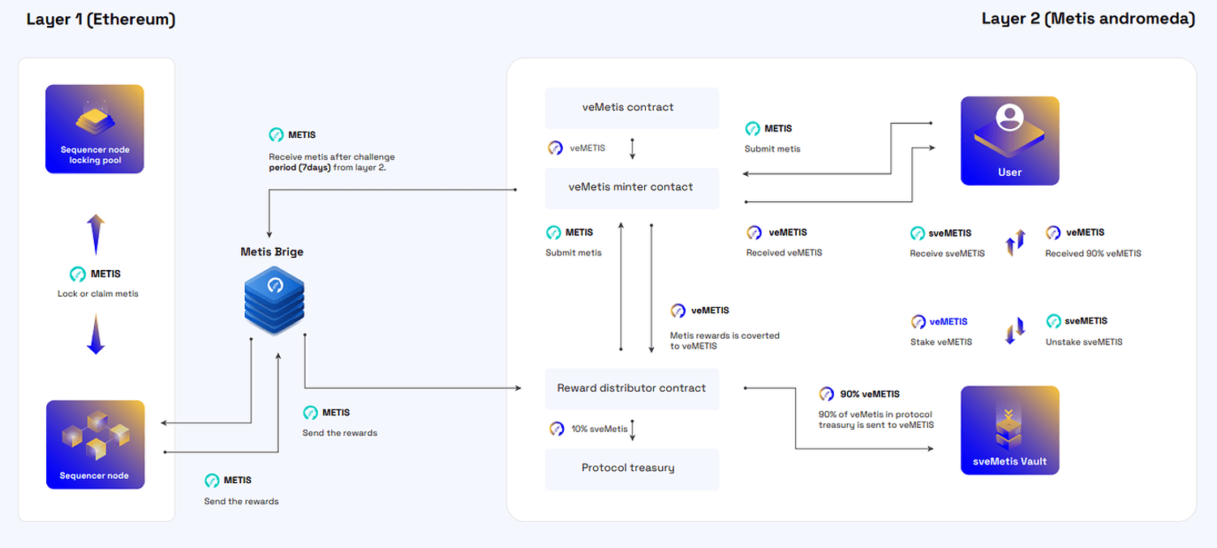This screenshot has height=548, width=1217.
Task: Click the Protocol treasury box
Action: pos(632,469)
